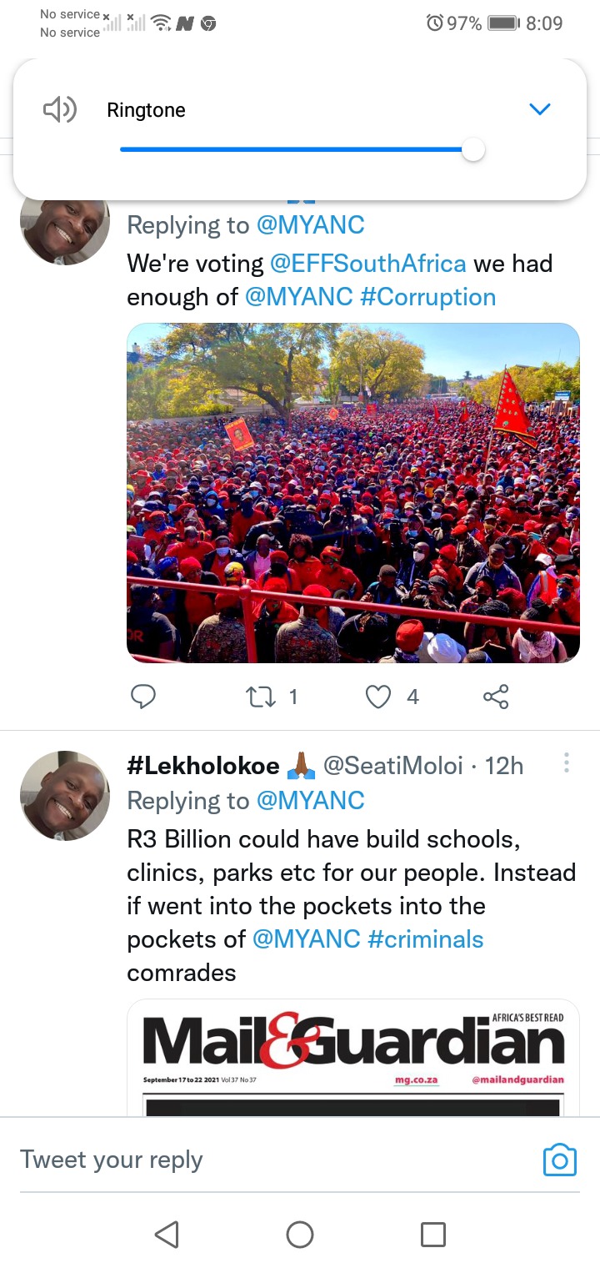
Task: Retweet the EFF crowd tweet
Action: 261,697
